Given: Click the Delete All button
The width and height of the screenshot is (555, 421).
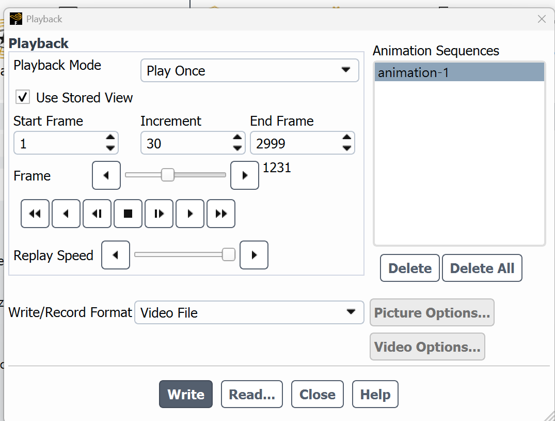Looking at the screenshot, I should point(482,268).
